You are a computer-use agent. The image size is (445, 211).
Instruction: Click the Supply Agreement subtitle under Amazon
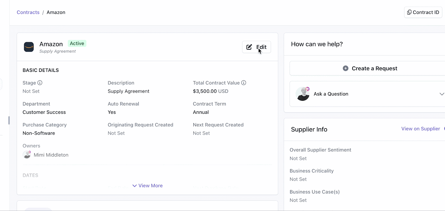pos(58,51)
